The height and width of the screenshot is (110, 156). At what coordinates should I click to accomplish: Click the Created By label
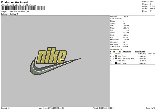click(5, 108)
